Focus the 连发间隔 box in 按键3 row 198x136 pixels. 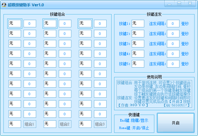[173, 44]
